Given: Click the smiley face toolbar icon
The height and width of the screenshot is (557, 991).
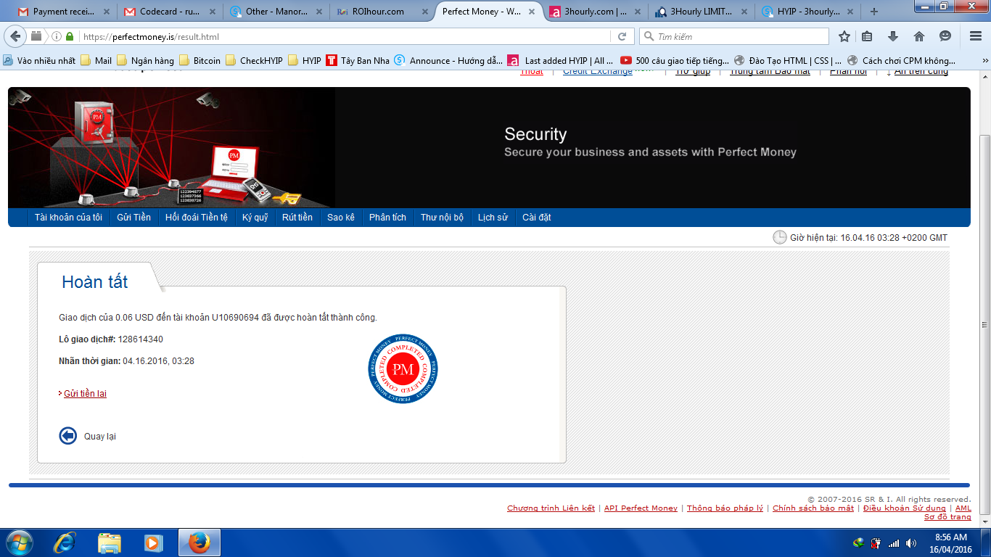Looking at the screenshot, I should click(x=945, y=36).
